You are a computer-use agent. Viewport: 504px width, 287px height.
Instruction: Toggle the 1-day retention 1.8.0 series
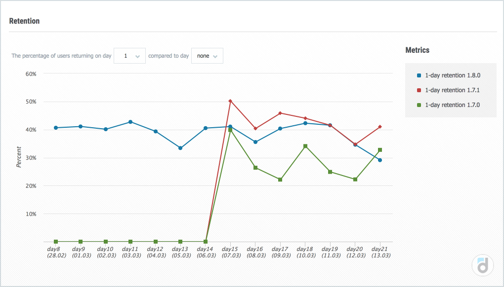pyautogui.click(x=452, y=75)
